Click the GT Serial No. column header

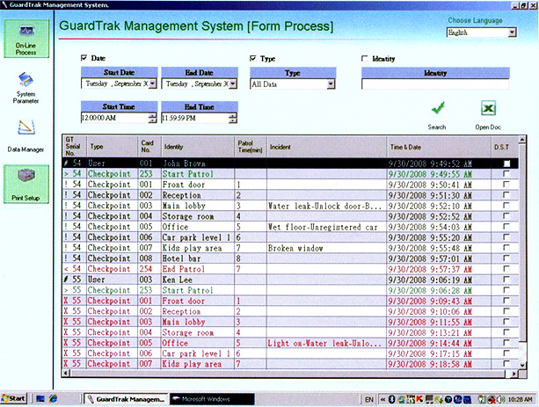coord(74,147)
